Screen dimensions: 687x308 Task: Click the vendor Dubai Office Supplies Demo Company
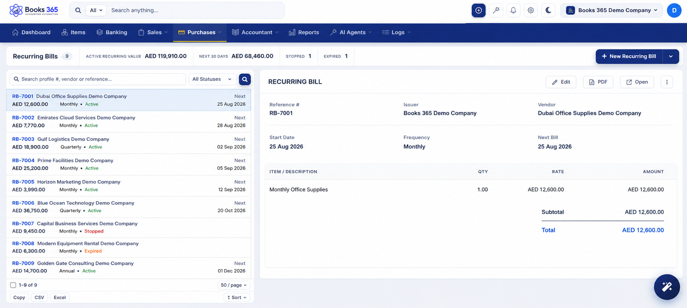589,114
